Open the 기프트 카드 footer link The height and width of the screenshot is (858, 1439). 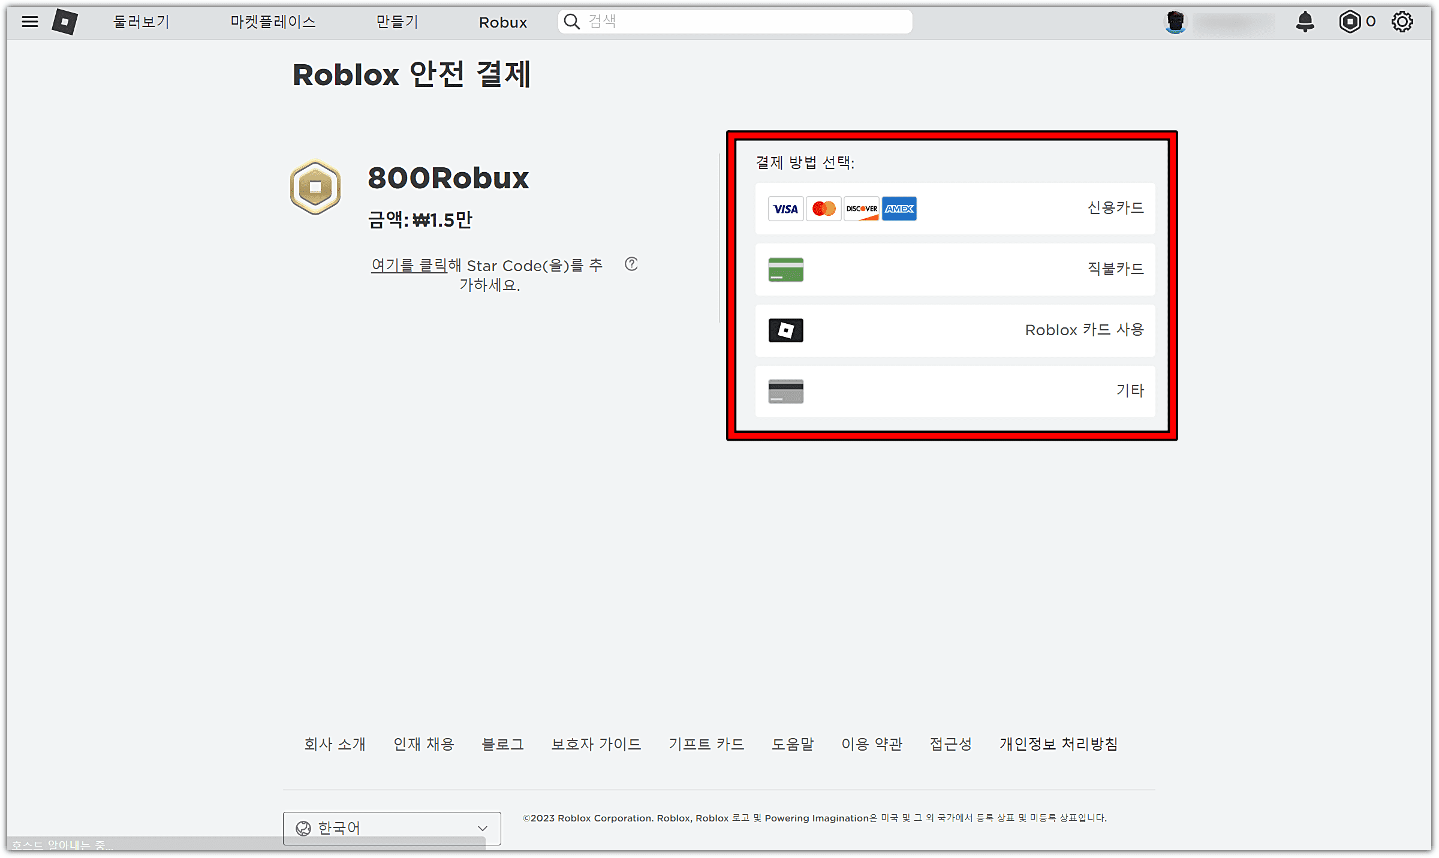tap(706, 744)
